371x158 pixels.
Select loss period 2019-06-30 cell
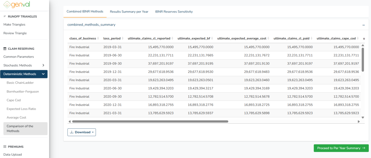point(113,55)
